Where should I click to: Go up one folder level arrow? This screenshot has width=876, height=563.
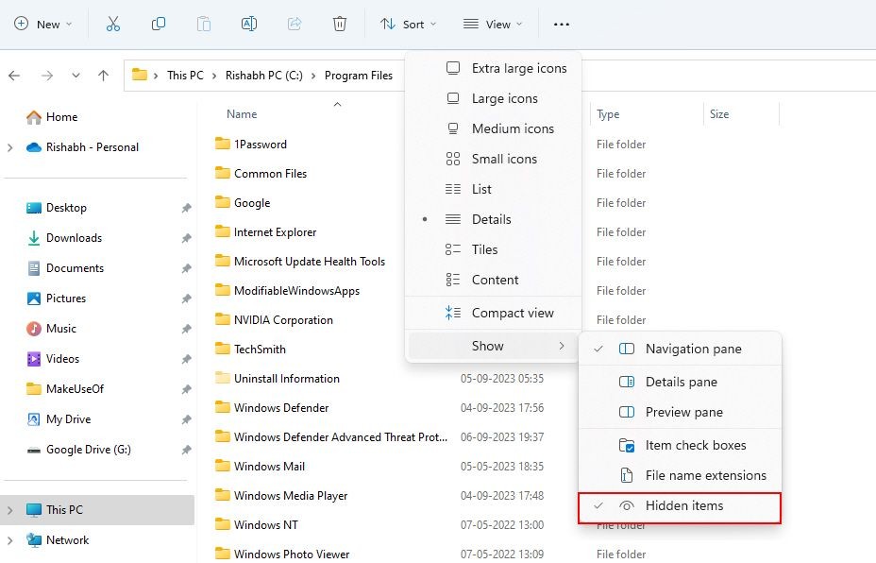click(x=103, y=76)
